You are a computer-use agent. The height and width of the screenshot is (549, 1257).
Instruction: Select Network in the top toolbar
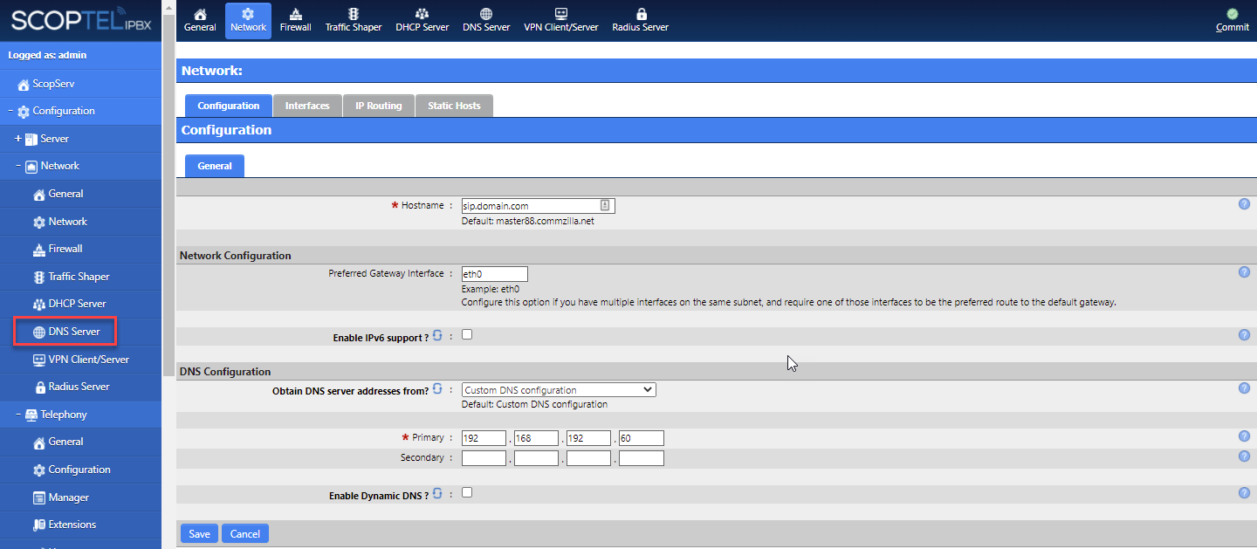248,21
